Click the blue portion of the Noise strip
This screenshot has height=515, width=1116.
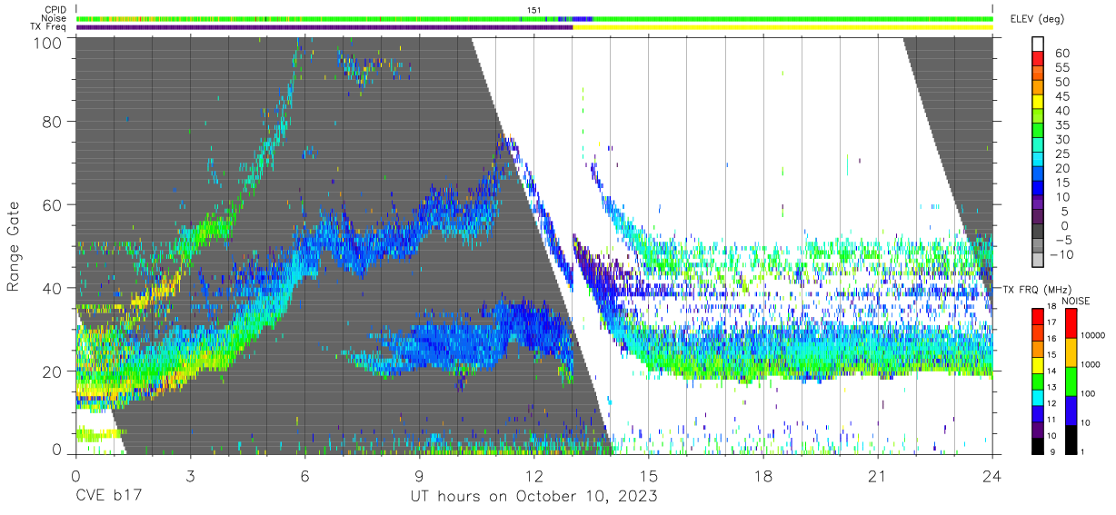tap(583, 18)
